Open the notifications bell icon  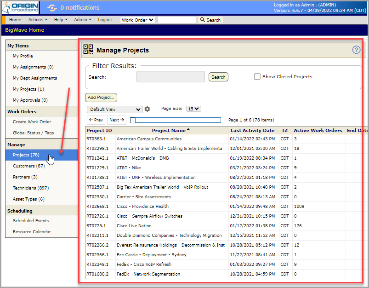(52, 8)
